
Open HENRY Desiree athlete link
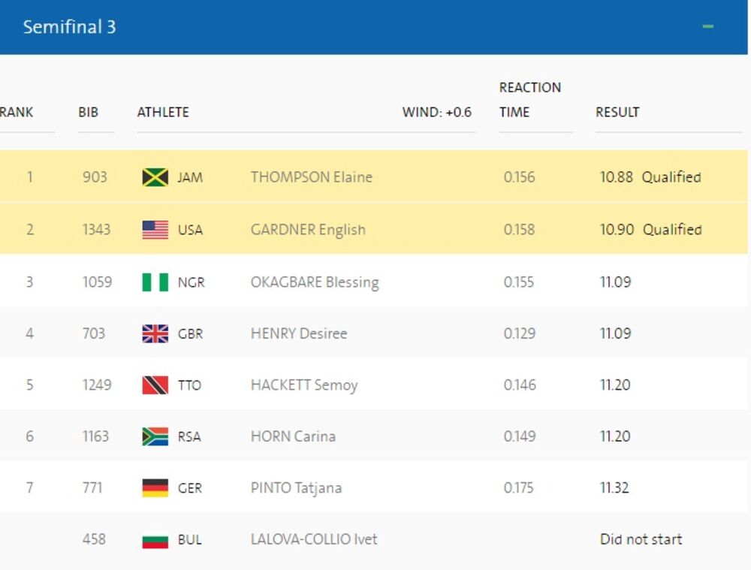(299, 333)
